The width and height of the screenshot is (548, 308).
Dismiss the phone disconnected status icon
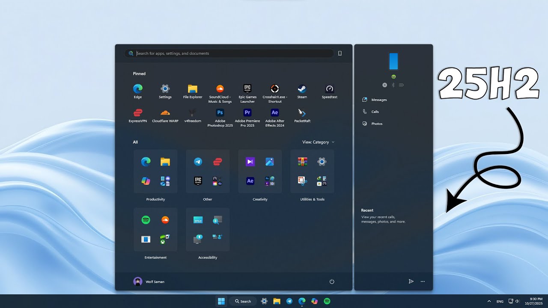pyautogui.click(x=384, y=85)
